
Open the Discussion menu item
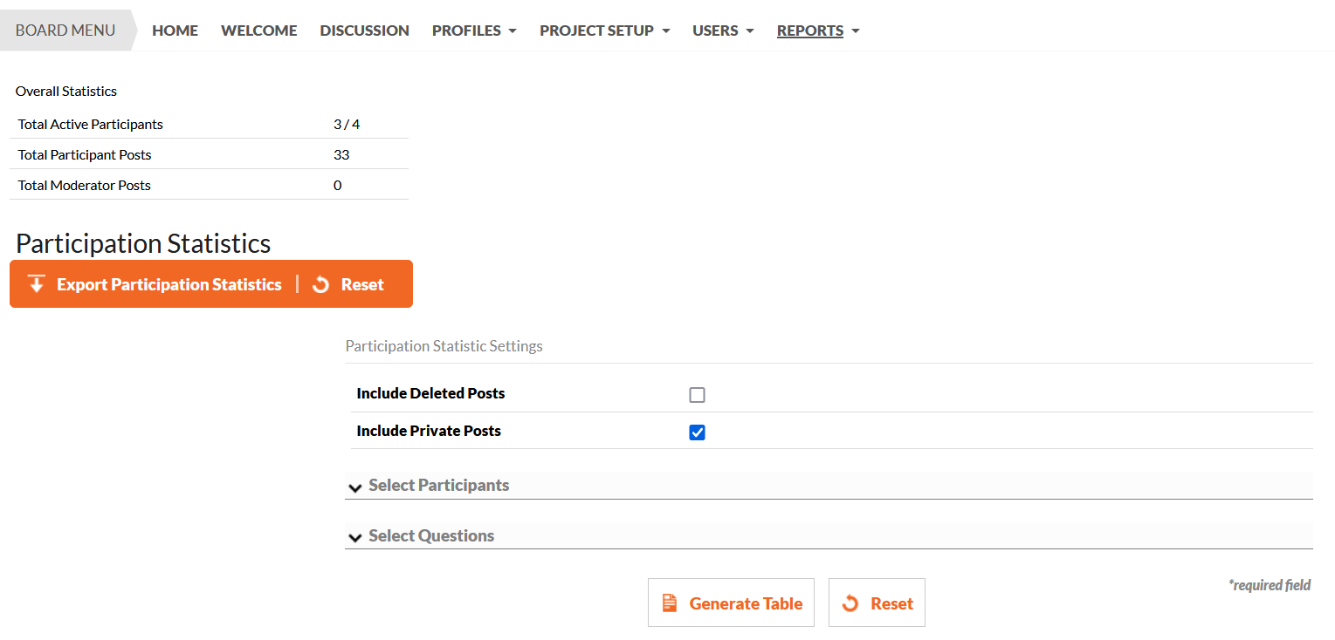tap(364, 31)
